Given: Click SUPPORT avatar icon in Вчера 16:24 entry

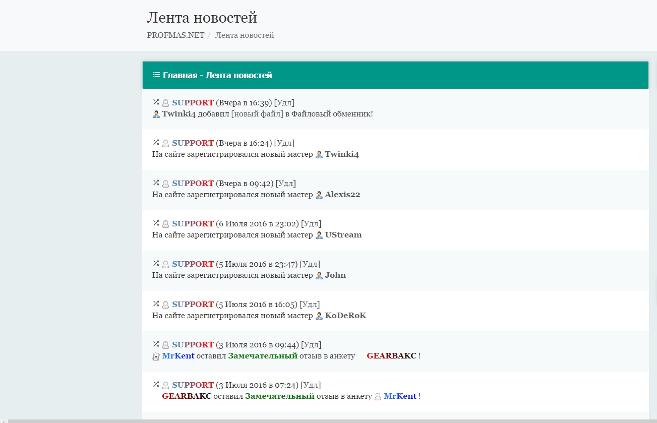Looking at the screenshot, I should (165, 144).
